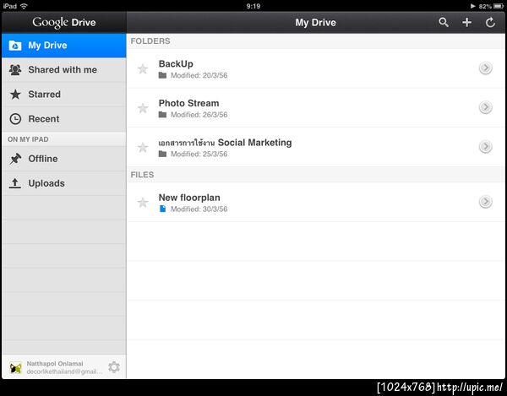Open details chevron for Social Marketing
The image size is (507, 396).
[485, 147]
